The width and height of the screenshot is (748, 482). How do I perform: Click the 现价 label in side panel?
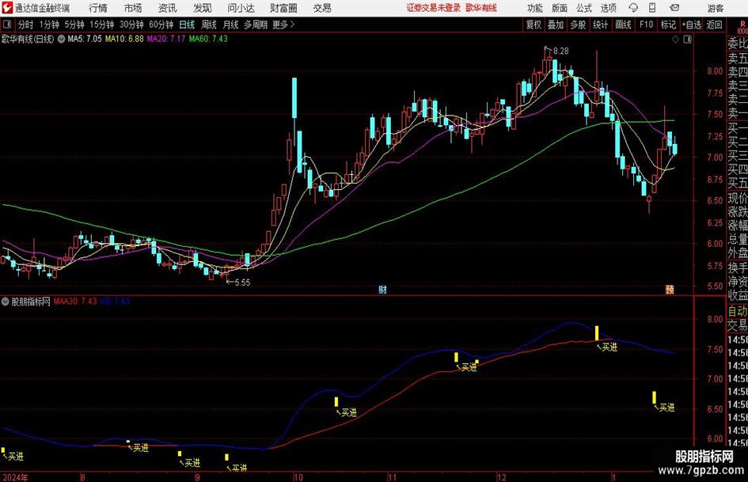(738, 198)
